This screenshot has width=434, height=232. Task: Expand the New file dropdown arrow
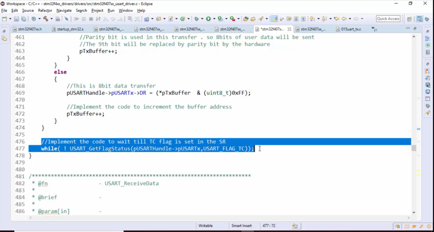point(10,19)
